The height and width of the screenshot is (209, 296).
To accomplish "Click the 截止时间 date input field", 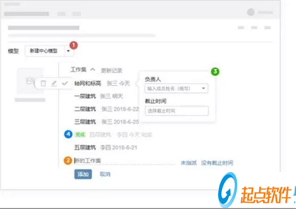I will pyautogui.click(x=177, y=111).
